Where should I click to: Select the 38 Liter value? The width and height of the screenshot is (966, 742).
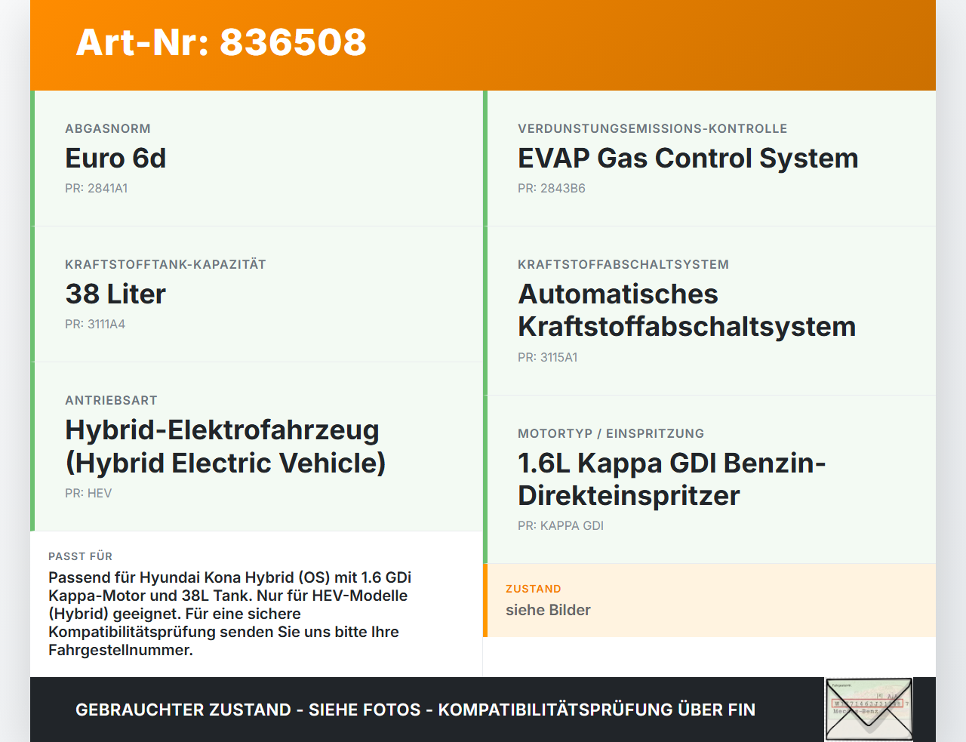point(115,294)
